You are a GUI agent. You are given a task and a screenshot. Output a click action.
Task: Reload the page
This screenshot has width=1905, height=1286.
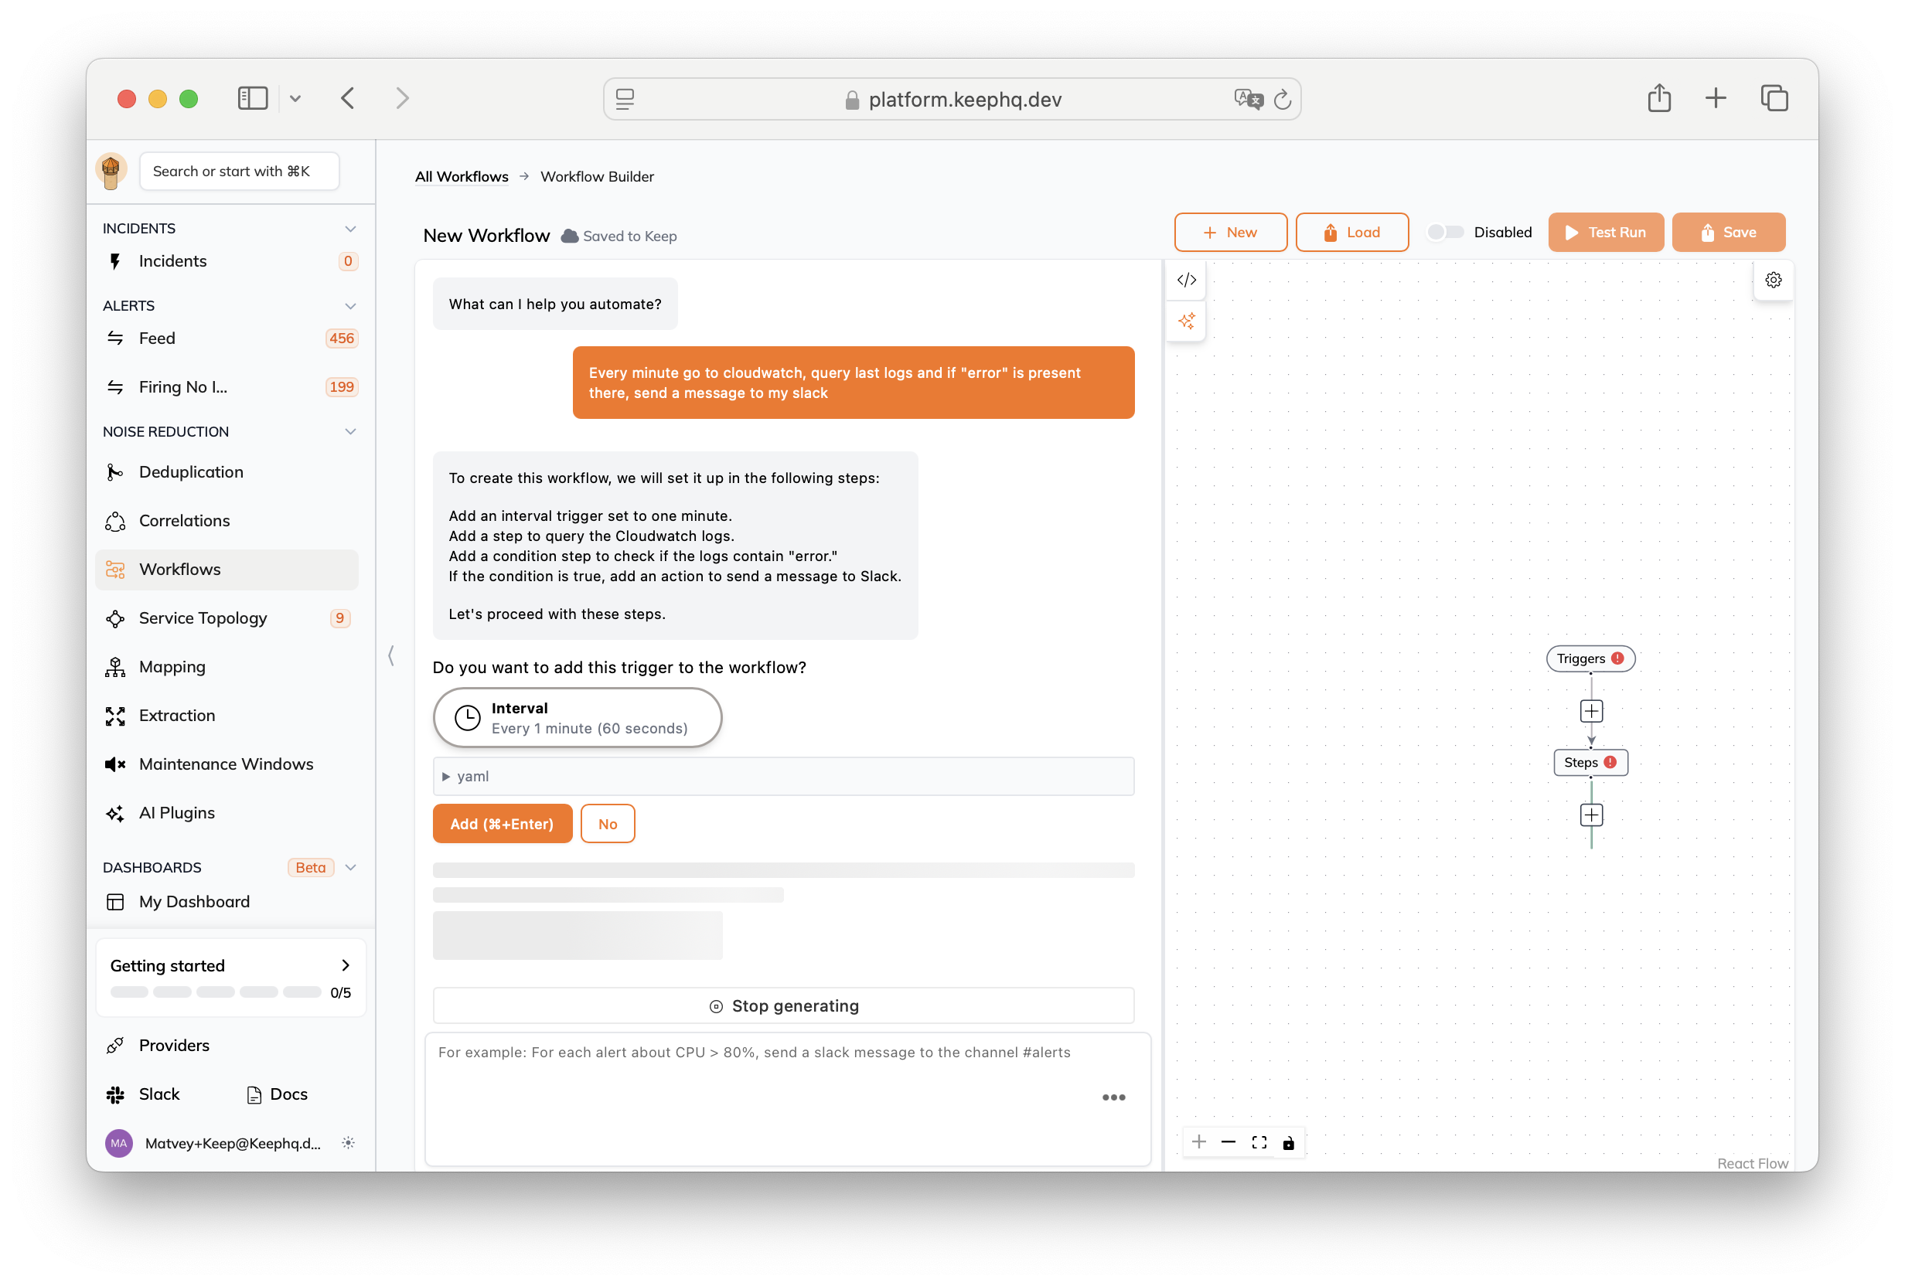pyautogui.click(x=1282, y=99)
